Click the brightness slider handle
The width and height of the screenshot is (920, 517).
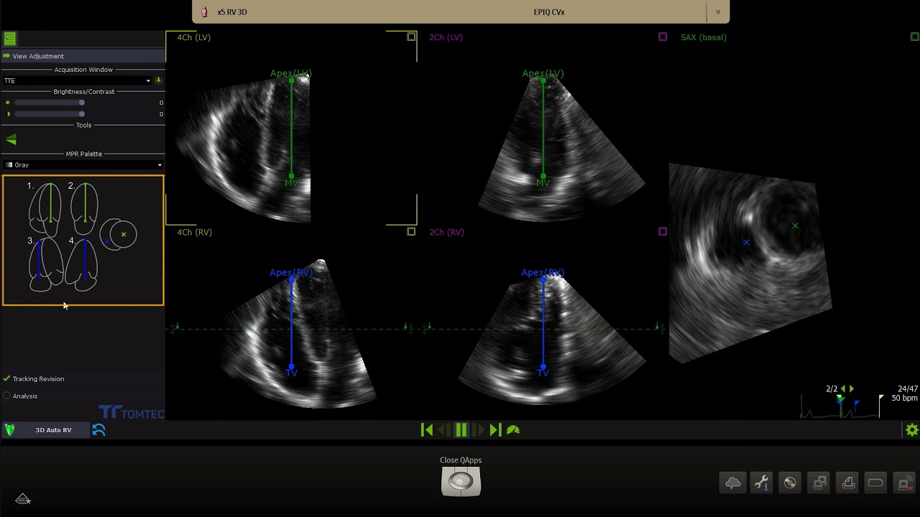tap(82, 103)
